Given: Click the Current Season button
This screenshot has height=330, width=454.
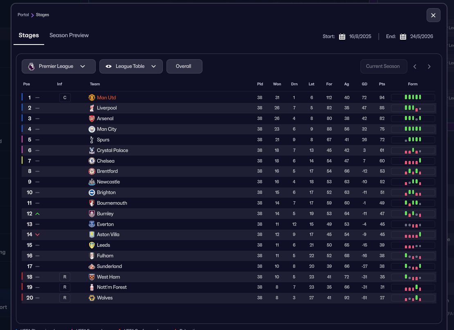Looking at the screenshot, I should (x=383, y=66).
